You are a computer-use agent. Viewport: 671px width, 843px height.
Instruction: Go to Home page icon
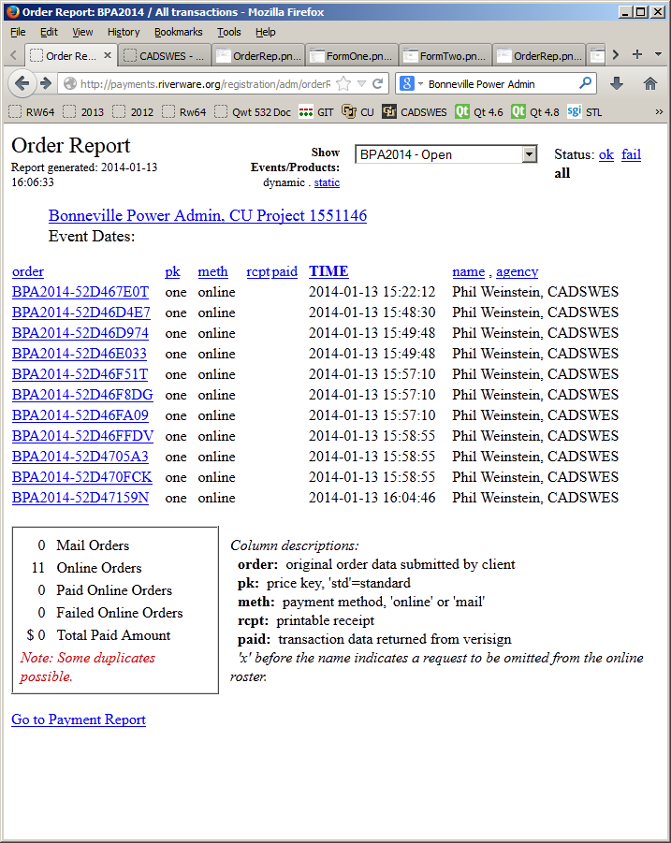click(650, 83)
